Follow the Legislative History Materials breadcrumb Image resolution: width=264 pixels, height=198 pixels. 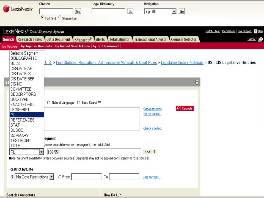click(182, 62)
